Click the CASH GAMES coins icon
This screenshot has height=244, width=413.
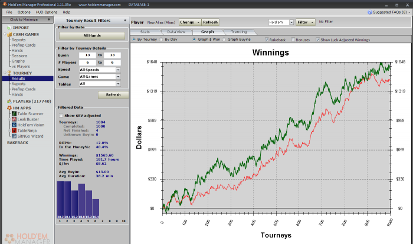pos(9,34)
